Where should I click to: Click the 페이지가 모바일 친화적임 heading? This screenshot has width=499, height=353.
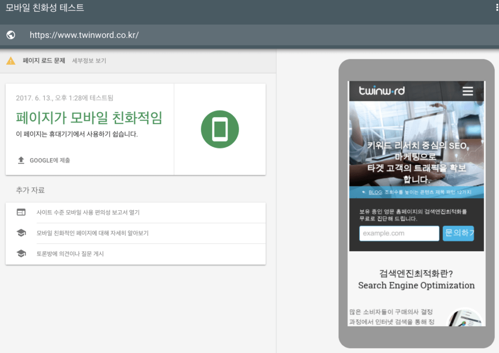tap(90, 118)
